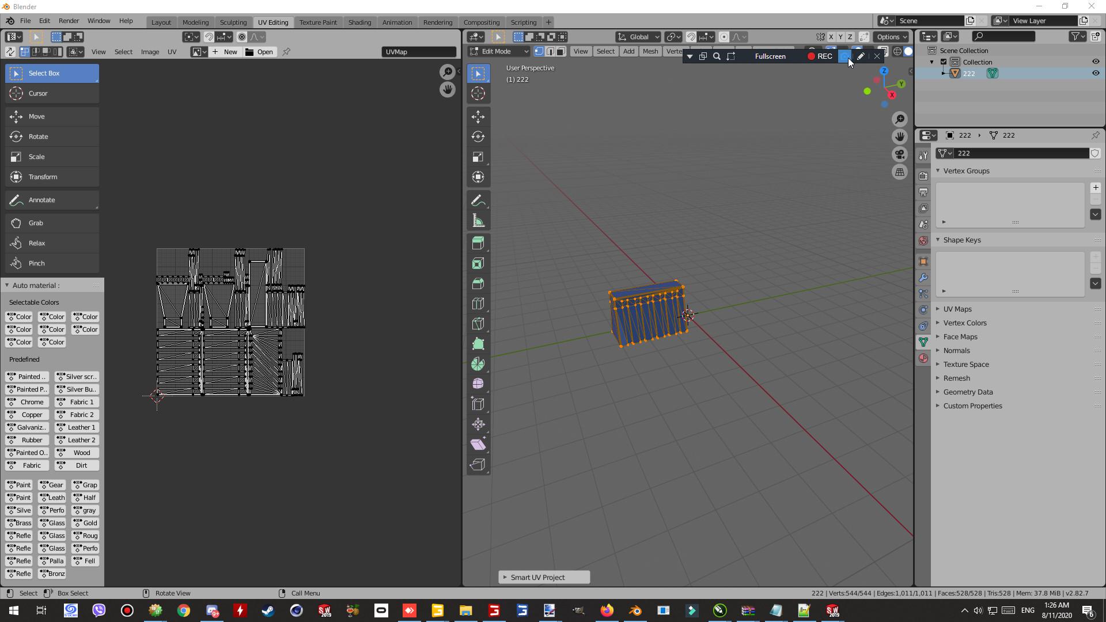Open the Render menu
1106x622 pixels.
click(x=69, y=21)
